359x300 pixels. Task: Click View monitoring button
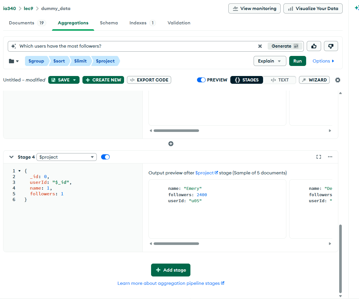pyautogui.click(x=254, y=9)
